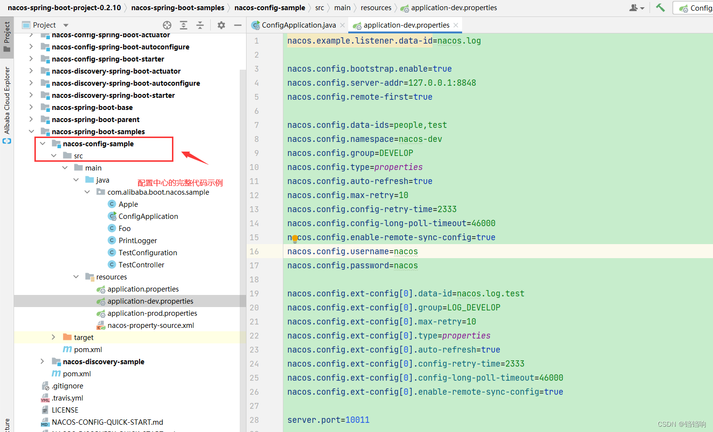Image resolution: width=713 pixels, height=432 pixels.
Task: Click nacos.config.server-addr line in editor
Action: [x=382, y=83]
